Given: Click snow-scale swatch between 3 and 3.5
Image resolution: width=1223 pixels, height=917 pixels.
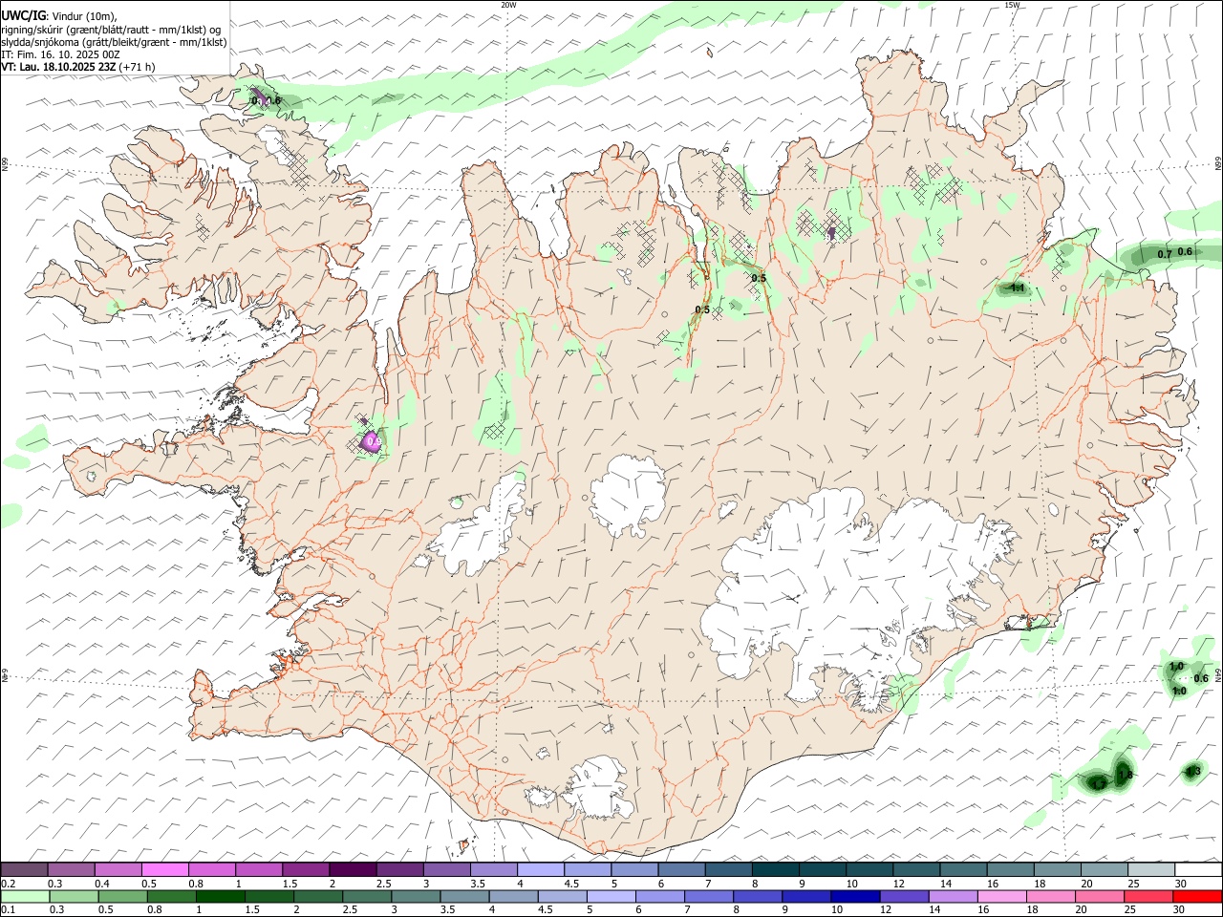Looking at the screenshot, I should pyautogui.click(x=446, y=870).
